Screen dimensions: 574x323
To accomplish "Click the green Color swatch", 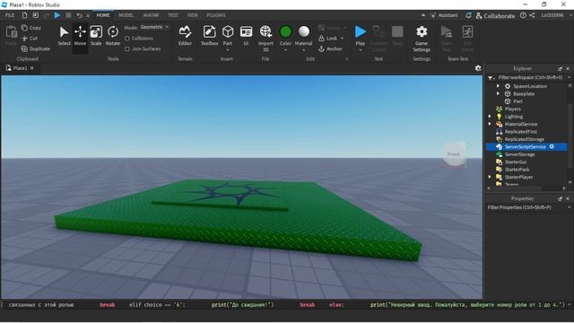I will point(285,32).
